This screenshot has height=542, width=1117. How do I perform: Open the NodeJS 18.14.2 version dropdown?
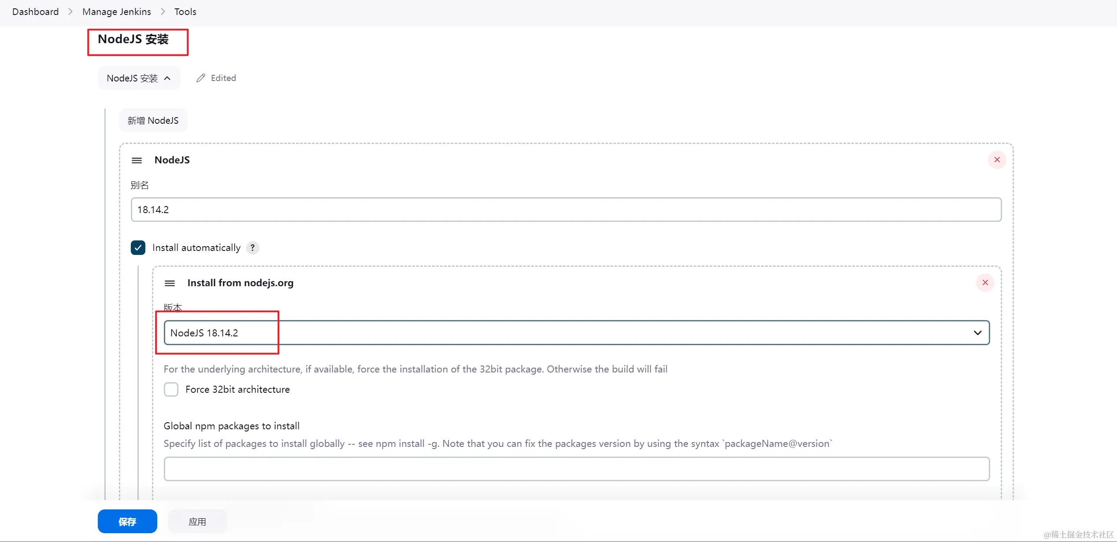coord(573,333)
